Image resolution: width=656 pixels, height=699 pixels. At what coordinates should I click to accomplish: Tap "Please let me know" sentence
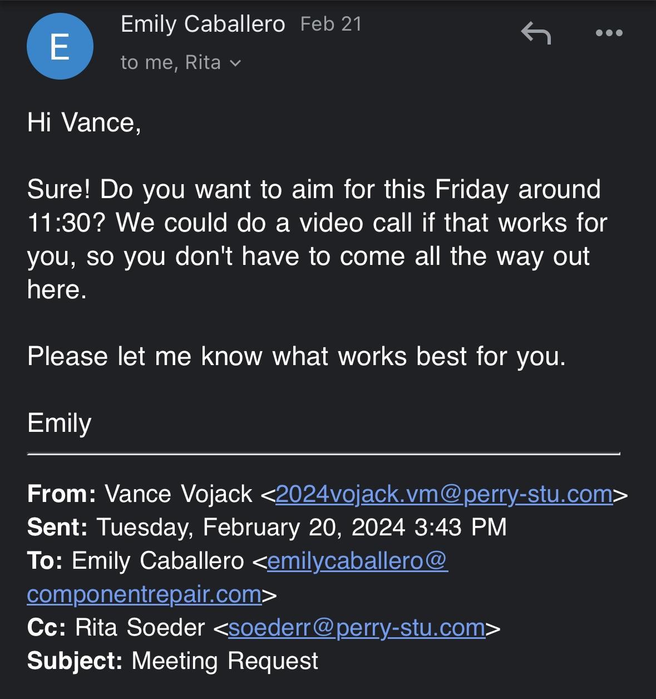point(296,356)
